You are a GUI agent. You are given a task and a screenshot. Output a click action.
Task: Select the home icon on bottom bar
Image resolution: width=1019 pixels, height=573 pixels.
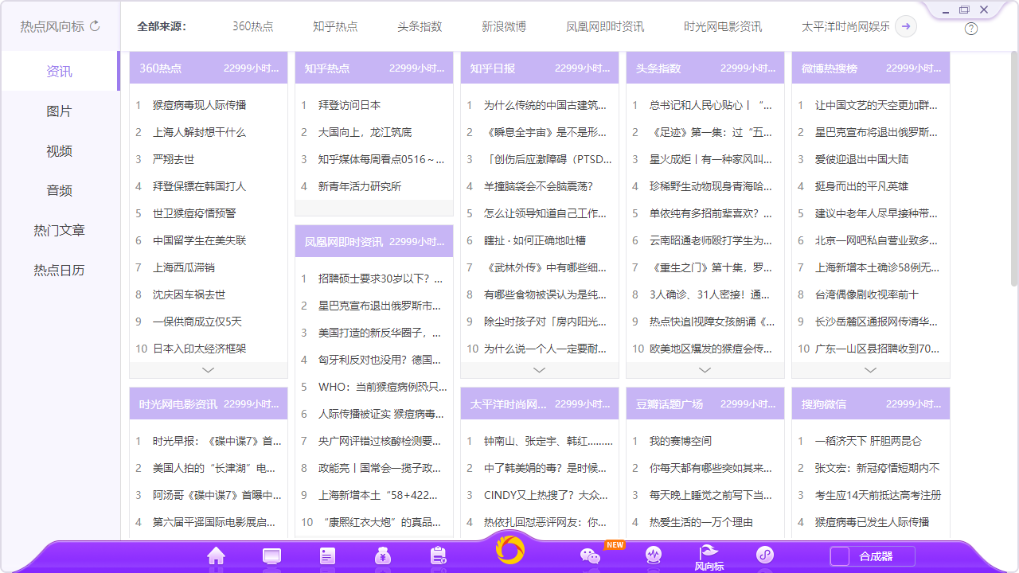[216, 556]
